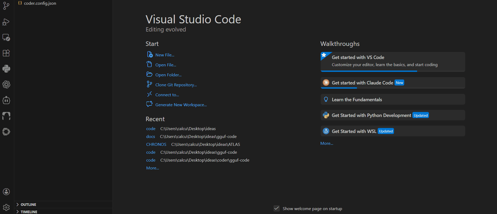Open the robot-face extension panel
This screenshot has width=497, height=214.
pos(6,100)
